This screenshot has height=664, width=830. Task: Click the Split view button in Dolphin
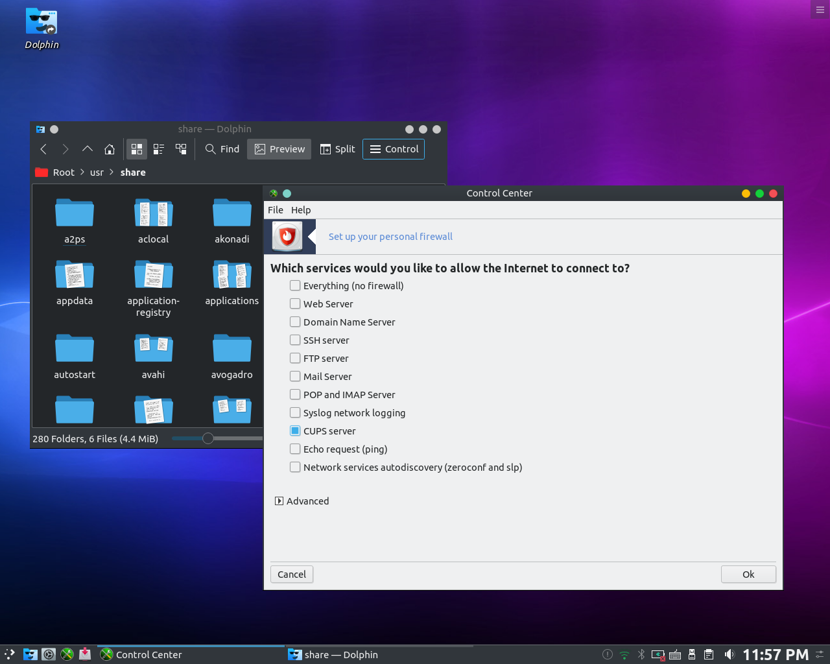tap(338, 149)
